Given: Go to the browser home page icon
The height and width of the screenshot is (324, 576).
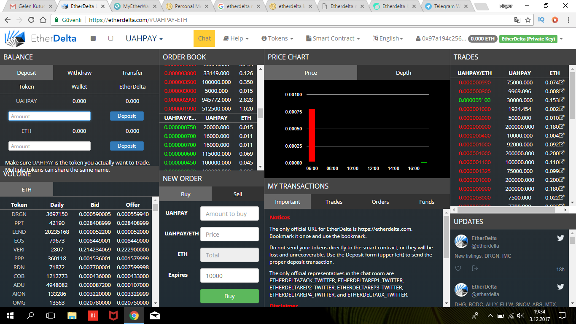Looking at the screenshot, I should click(x=43, y=20).
